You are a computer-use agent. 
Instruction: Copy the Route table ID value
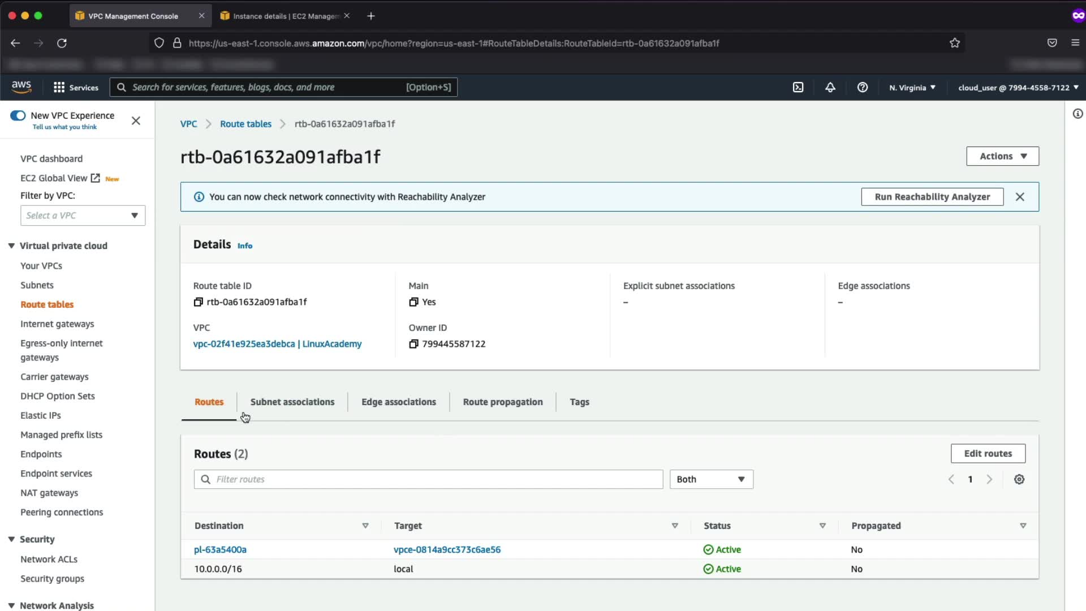click(x=198, y=302)
